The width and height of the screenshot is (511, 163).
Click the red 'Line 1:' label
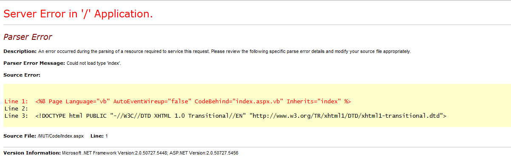(16, 102)
